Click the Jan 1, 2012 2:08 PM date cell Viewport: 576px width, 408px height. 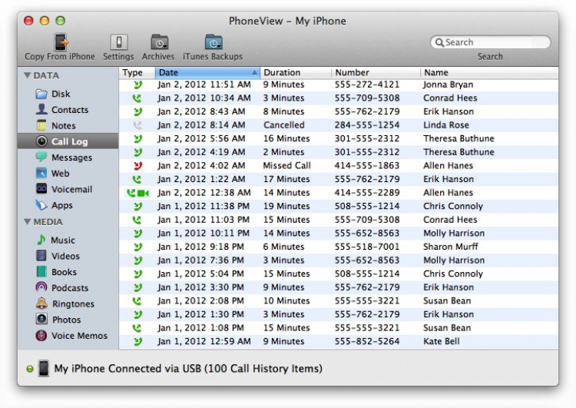tap(201, 301)
